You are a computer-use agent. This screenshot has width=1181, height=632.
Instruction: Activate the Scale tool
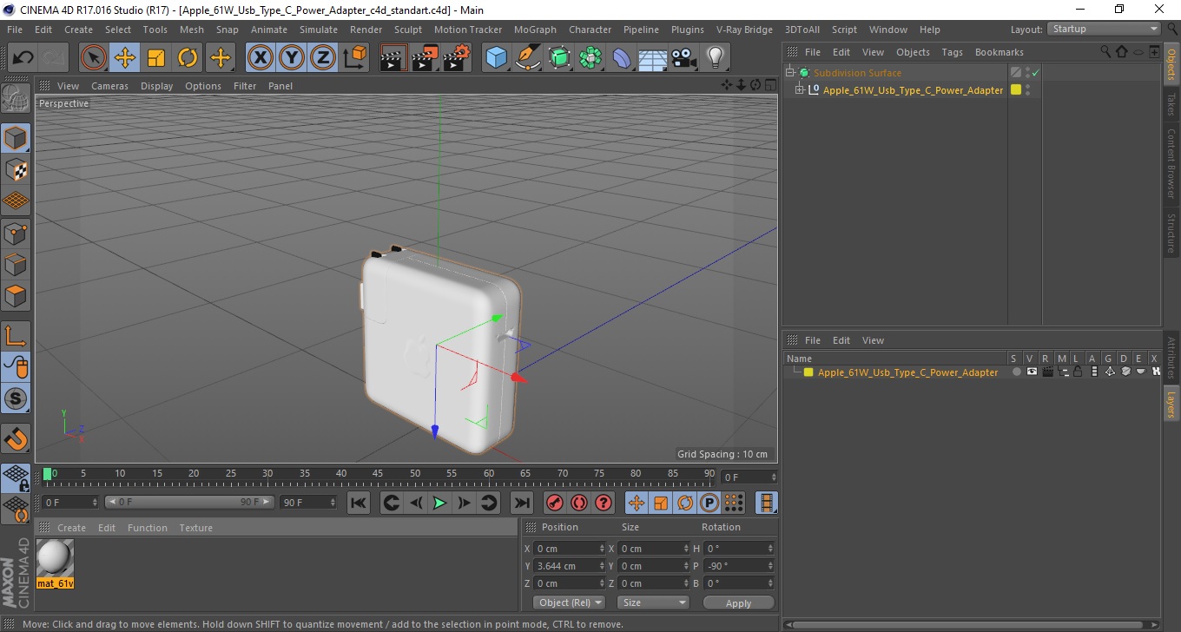[x=156, y=58]
